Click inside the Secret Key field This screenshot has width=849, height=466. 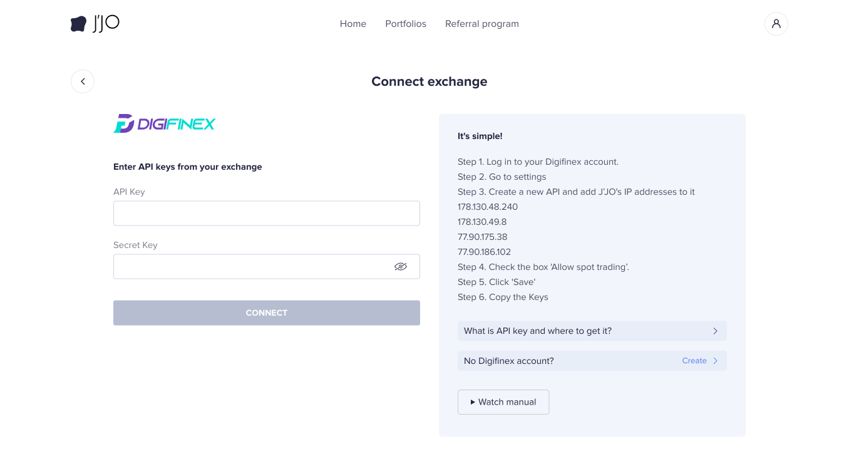point(250,267)
